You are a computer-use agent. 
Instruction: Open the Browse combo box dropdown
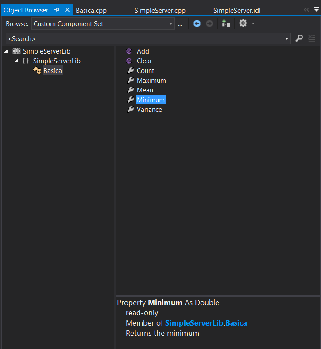[170, 24]
